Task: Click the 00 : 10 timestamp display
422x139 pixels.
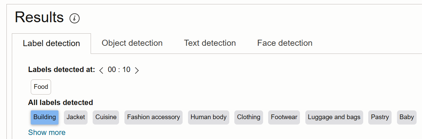Action: tap(119, 70)
